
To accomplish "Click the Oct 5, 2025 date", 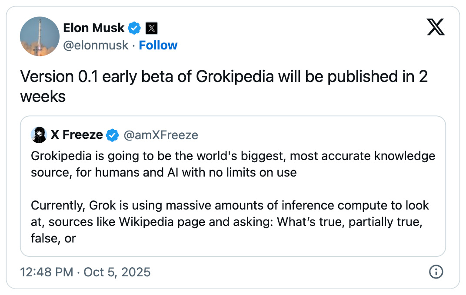I will point(117,272).
